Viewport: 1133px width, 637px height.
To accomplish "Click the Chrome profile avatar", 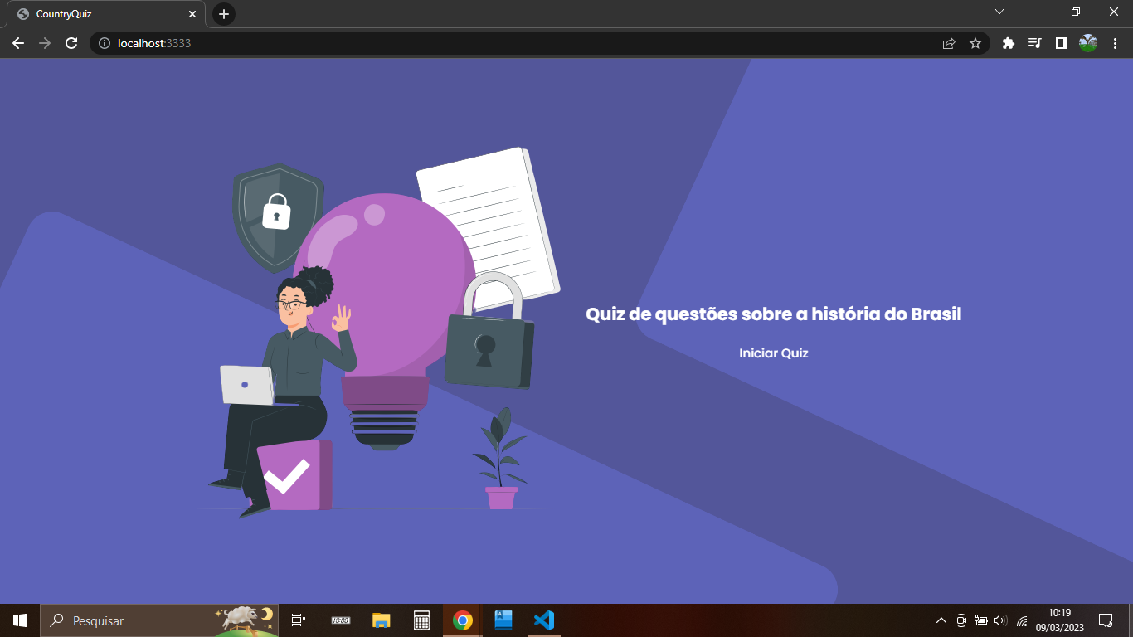I will tap(1088, 43).
